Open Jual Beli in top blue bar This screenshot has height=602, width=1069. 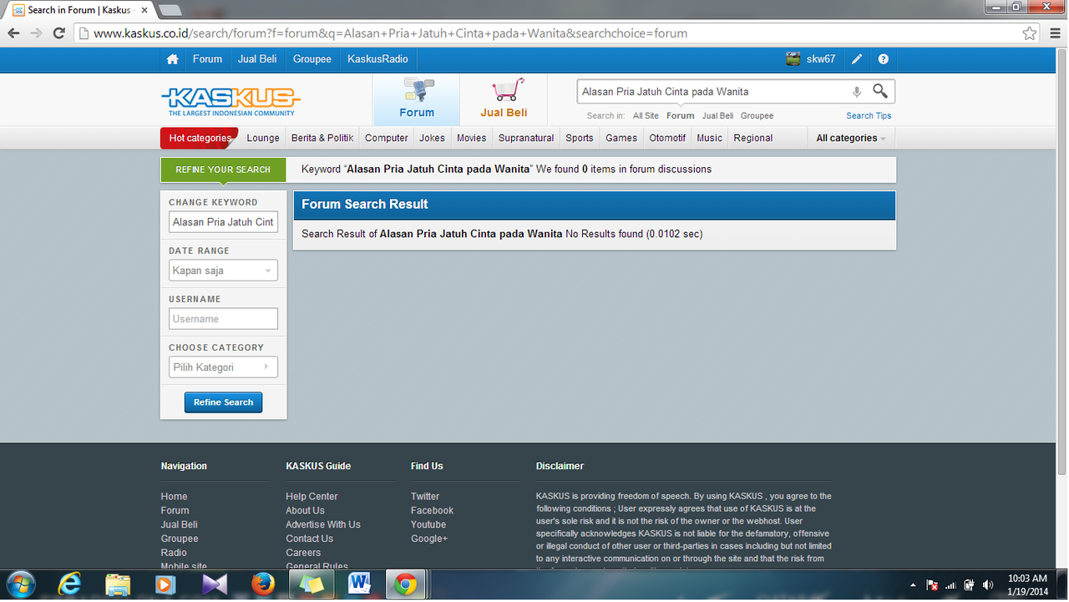click(x=257, y=59)
